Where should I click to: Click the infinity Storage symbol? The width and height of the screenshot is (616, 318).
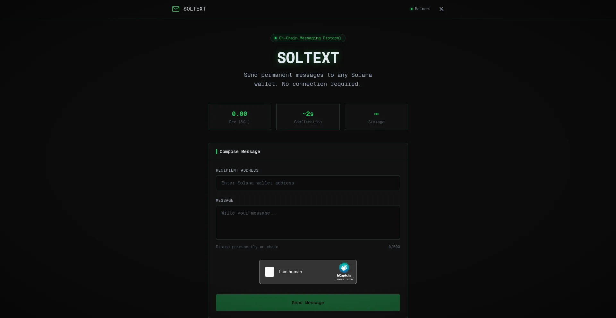click(x=376, y=114)
